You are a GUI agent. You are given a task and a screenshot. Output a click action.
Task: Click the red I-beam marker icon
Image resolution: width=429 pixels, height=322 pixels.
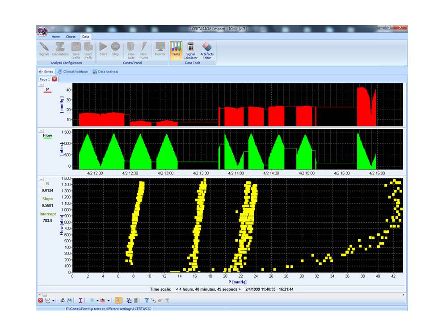(80, 301)
